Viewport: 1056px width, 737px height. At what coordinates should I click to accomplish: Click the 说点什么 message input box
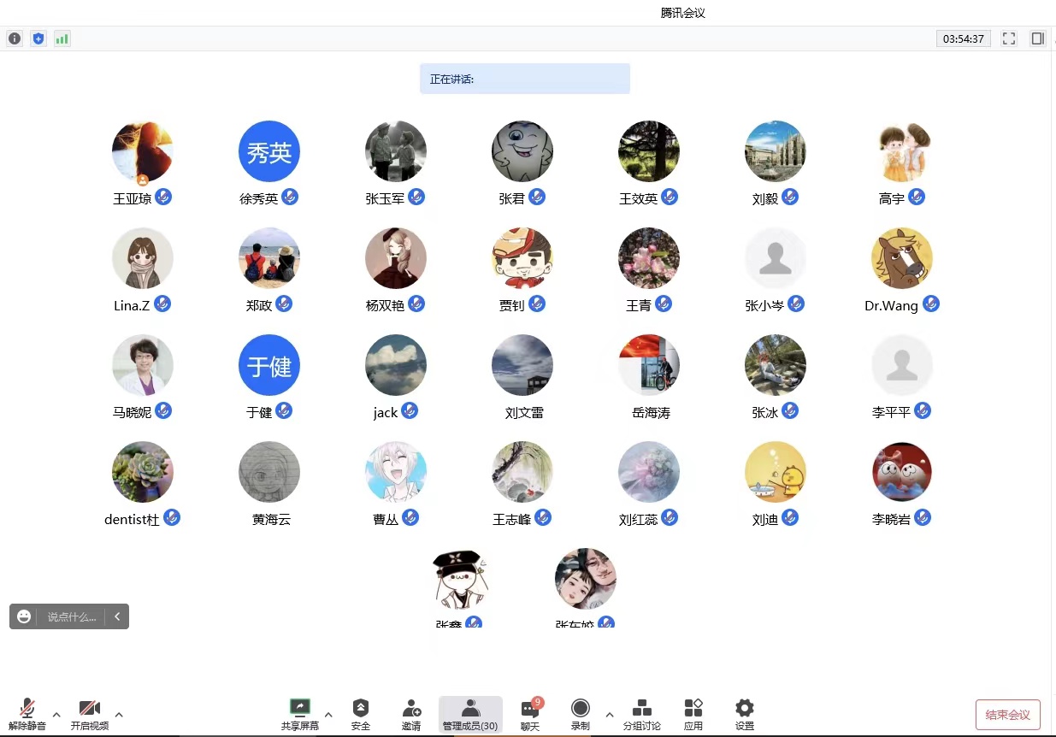coord(72,616)
